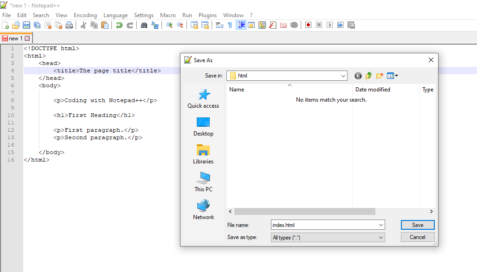
Task: Click the Print toolbar icon
Action: [69, 25]
